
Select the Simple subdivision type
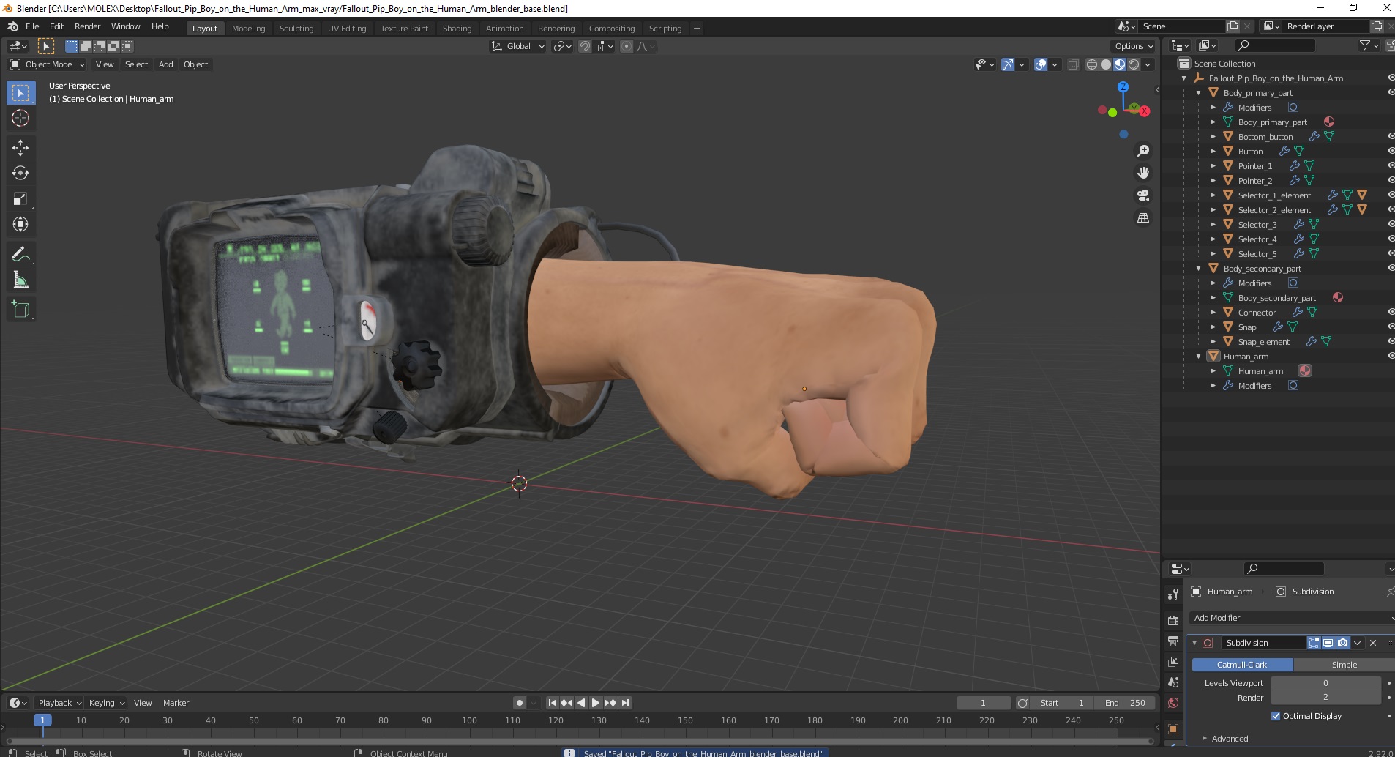pyautogui.click(x=1344, y=665)
